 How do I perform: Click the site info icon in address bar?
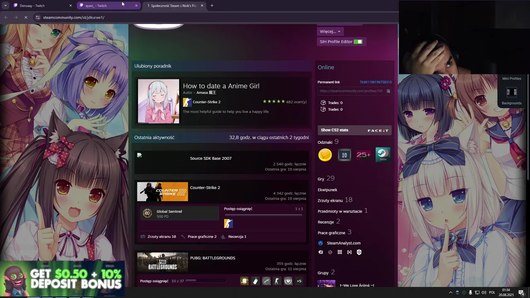(38, 17)
